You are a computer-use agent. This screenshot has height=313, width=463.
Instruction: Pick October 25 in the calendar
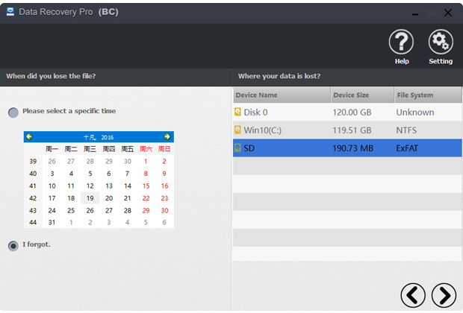[x=71, y=210]
